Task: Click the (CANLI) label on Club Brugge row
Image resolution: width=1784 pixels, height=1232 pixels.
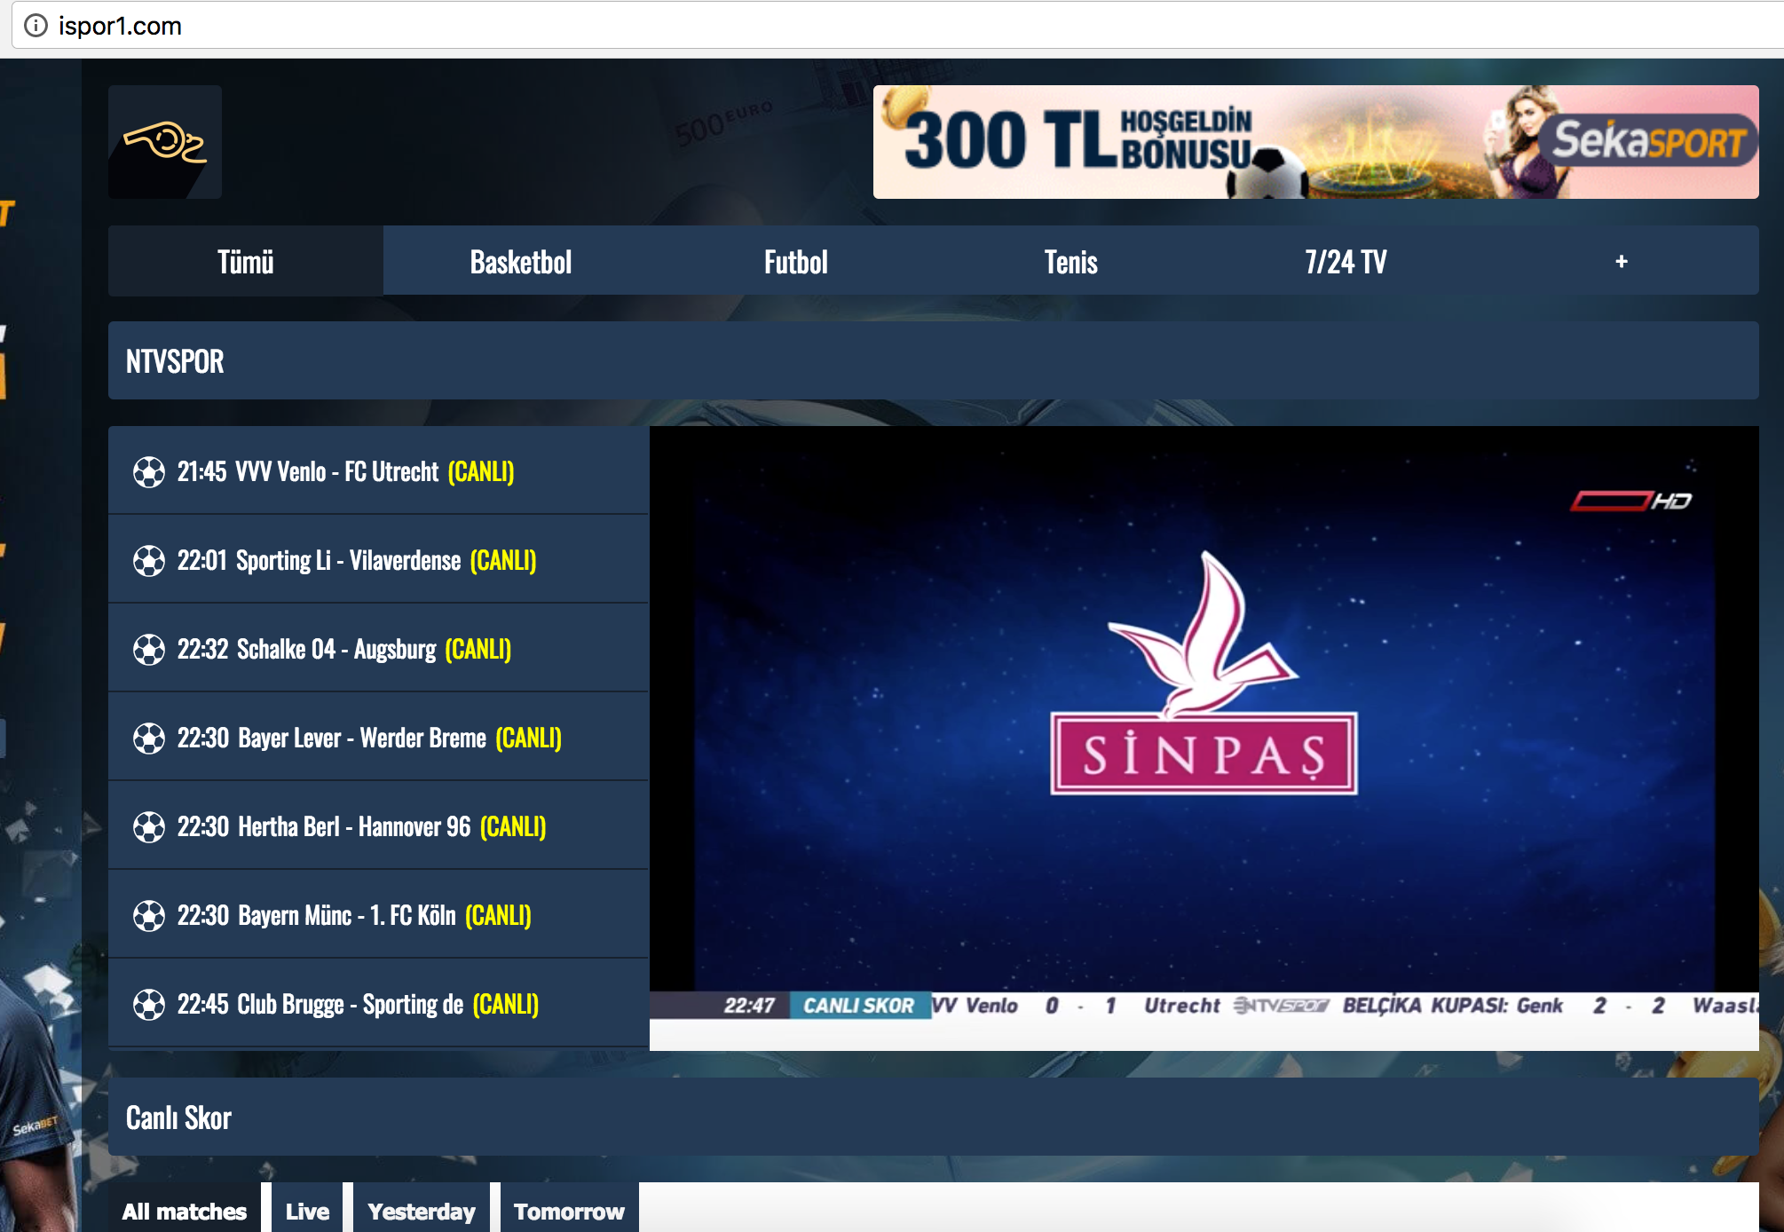Action: [506, 1005]
